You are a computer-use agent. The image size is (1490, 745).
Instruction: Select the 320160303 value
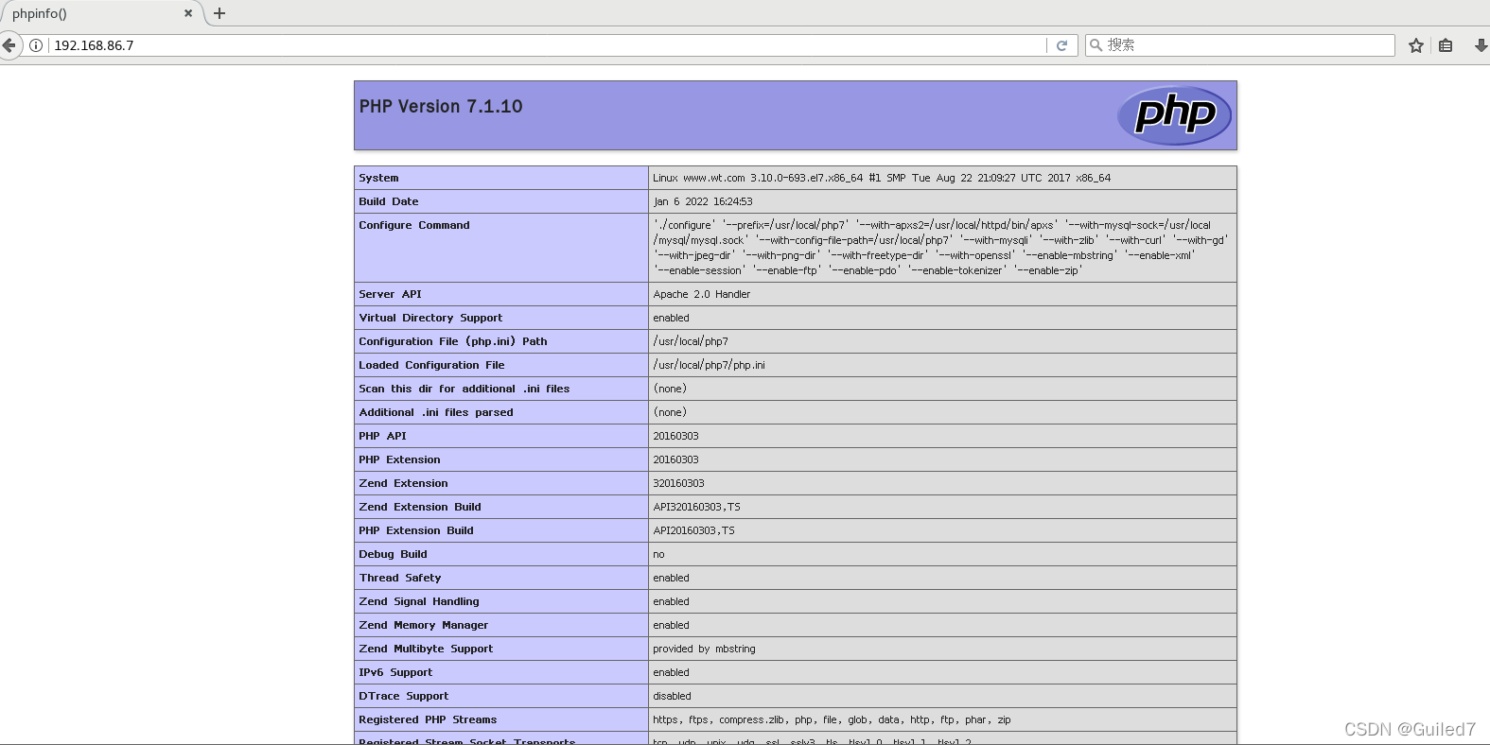pyautogui.click(x=678, y=483)
